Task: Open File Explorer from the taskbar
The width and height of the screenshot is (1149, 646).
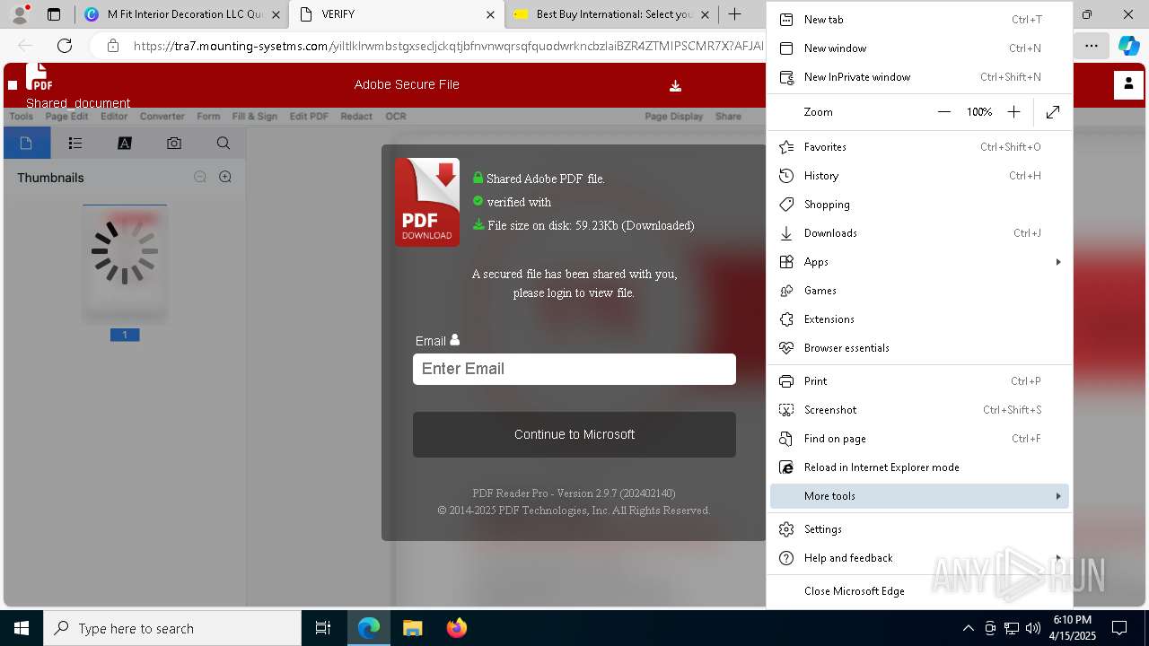Action: [413, 628]
